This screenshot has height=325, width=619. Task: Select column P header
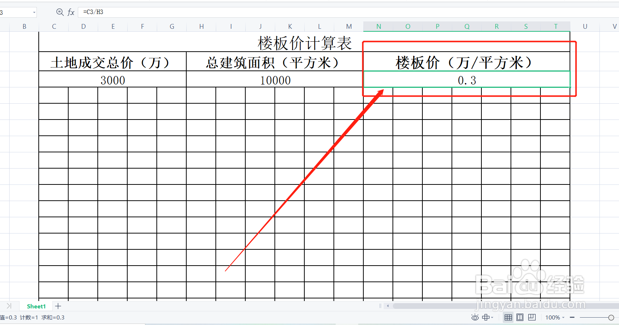[438, 27]
